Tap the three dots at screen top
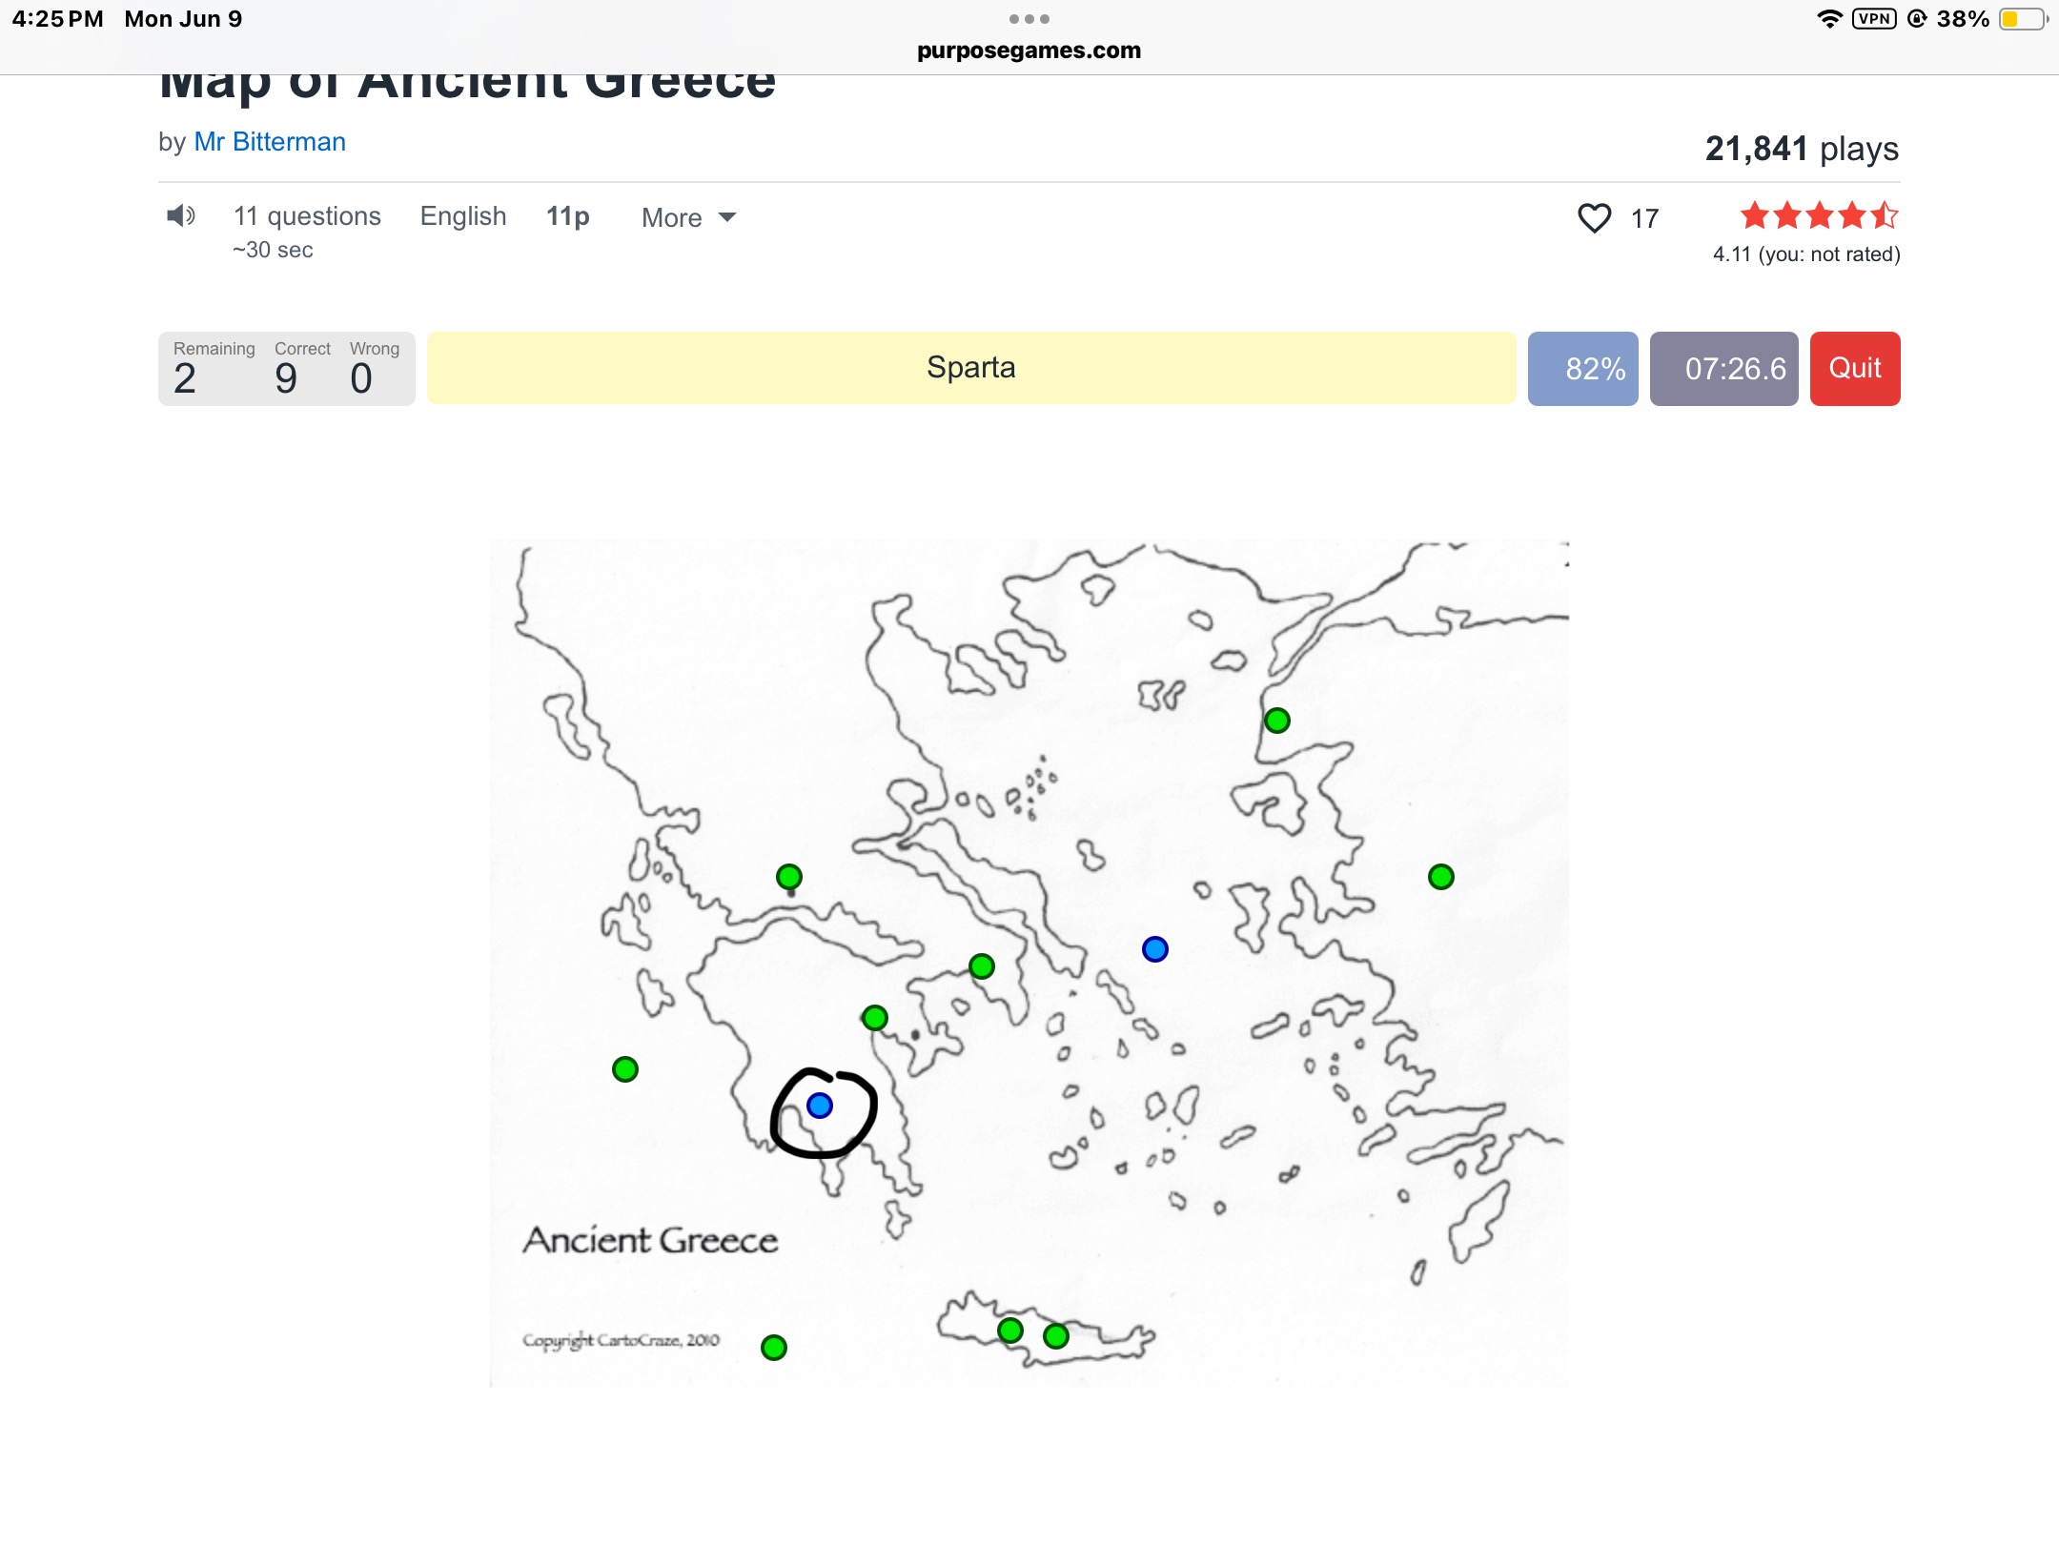2059x1544 pixels. point(1029,19)
